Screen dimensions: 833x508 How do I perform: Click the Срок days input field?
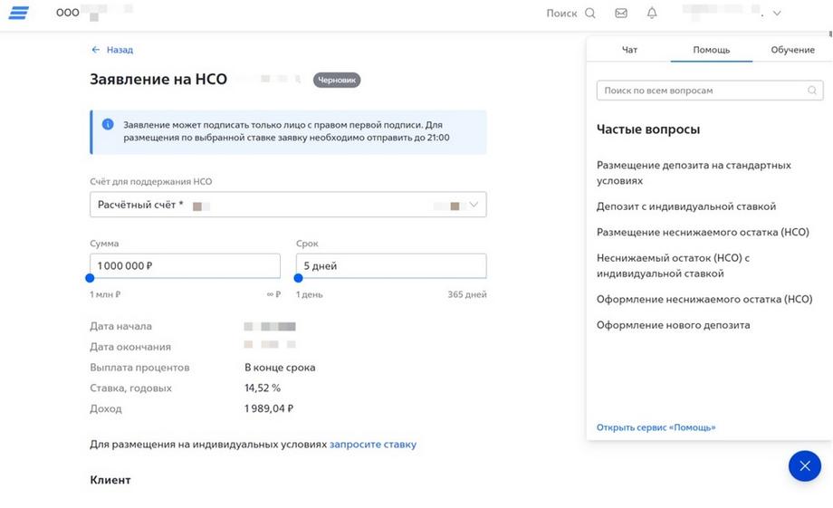tap(391, 266)
